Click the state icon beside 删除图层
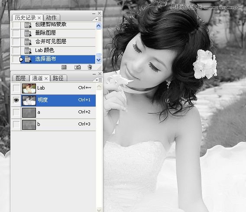The image size is (246, 212). (x=28, y=33)
